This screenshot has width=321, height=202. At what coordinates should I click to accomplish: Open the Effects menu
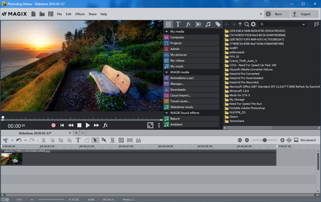click(80, 14)
